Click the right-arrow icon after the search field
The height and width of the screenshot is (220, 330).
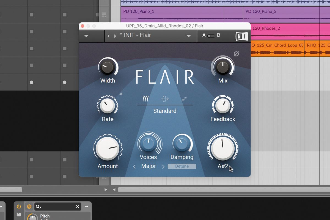[87, 206]
